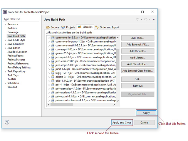The image size is (188, 141).
Task: Click the jar icon of poi-ooxml-4.1.0.jar
Action: (x=53, y=97)
